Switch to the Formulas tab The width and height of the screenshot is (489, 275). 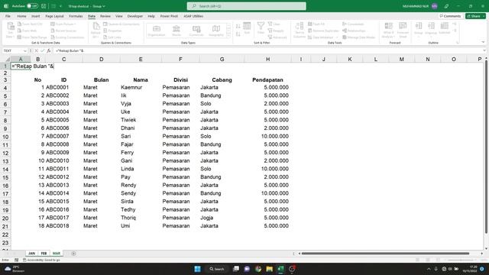(76, 16)
